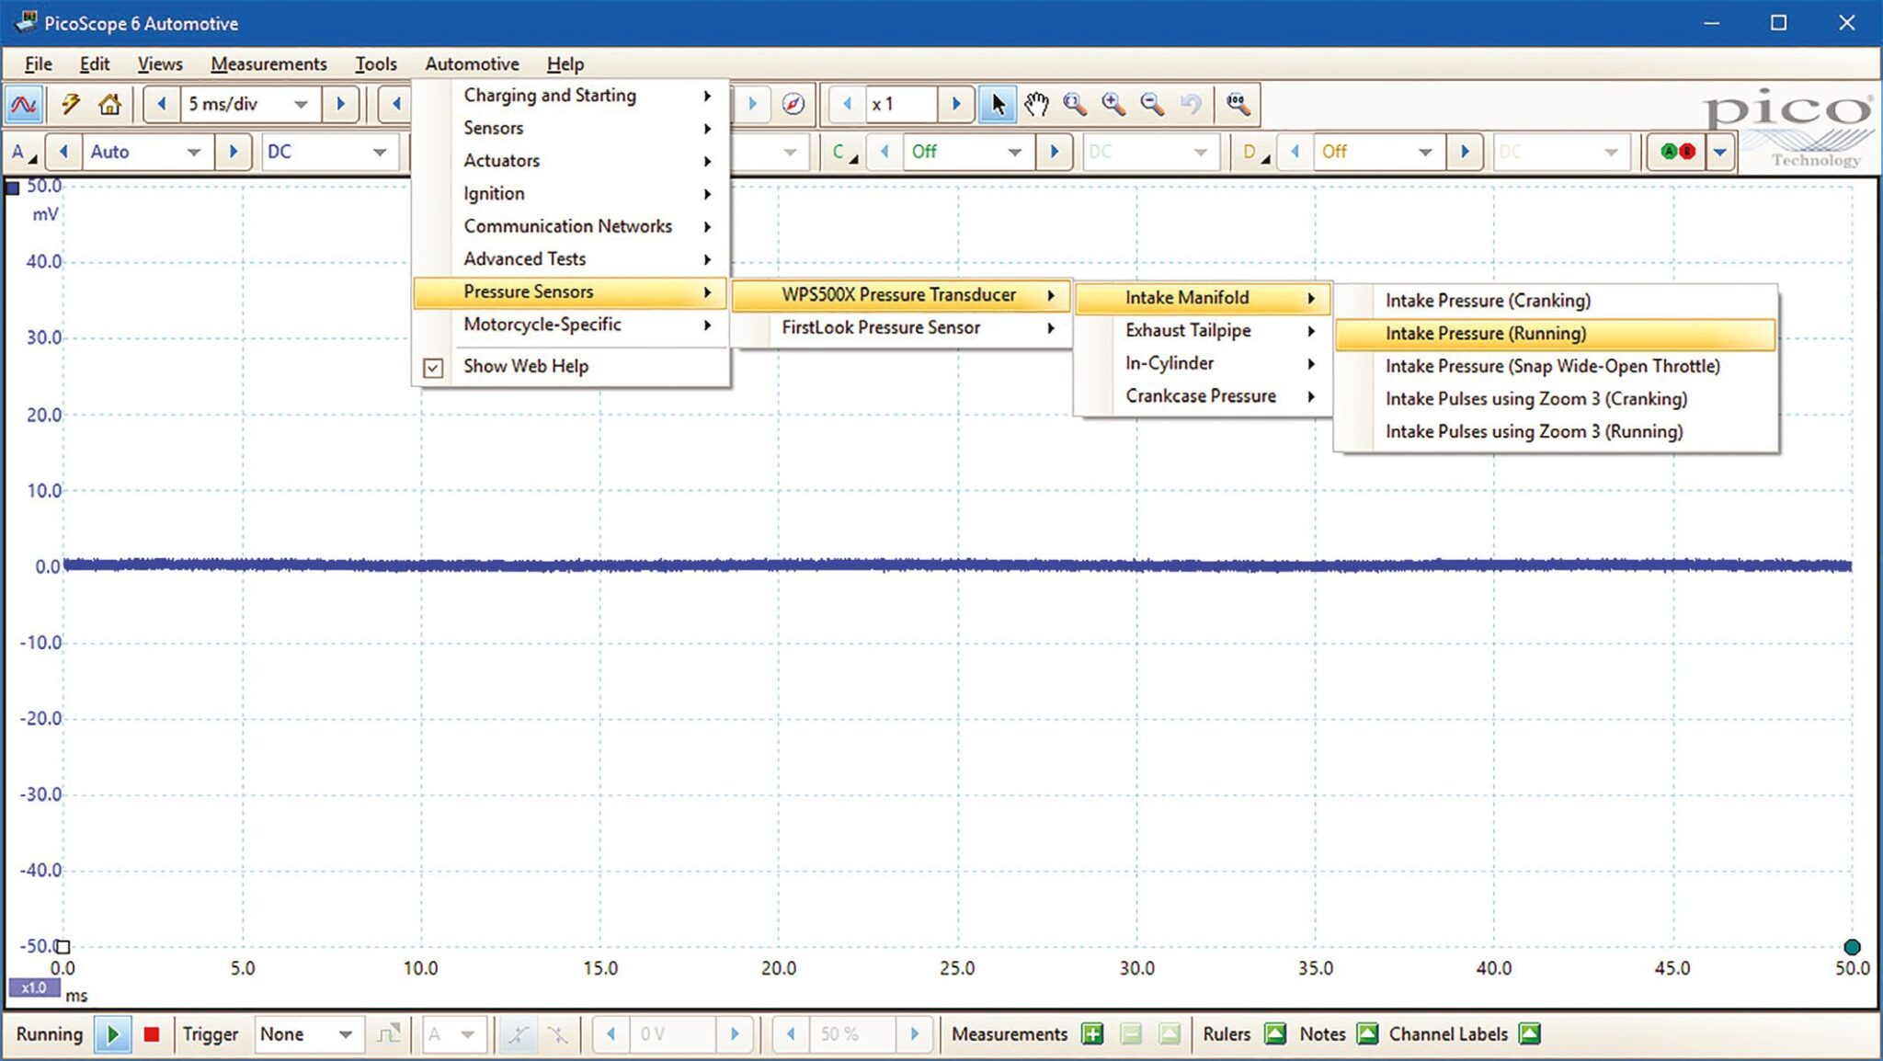This screenshot has width=1883, height=1061.
Task: Click the undo zoom arrow icon
Action: (x=1191, y=104)
